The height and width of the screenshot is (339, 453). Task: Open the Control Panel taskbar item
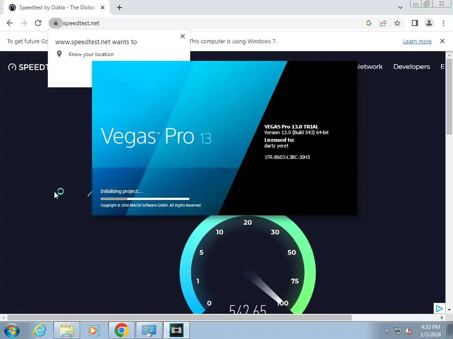pyautogui.click(x=149, y=330)
